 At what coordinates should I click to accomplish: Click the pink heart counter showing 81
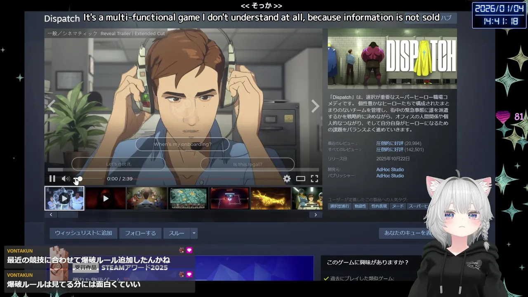tap(510, 117)
